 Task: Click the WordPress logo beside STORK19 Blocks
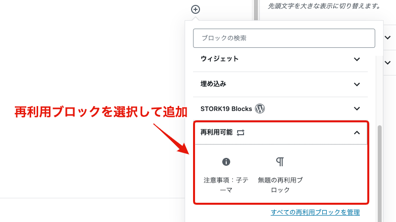click(259, 109)
